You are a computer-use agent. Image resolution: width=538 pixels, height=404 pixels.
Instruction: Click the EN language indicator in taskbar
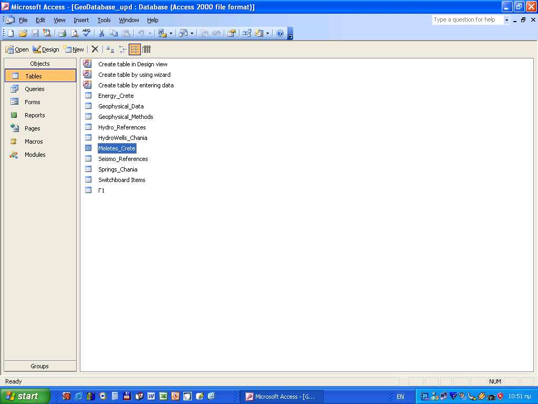click(400, 397)
